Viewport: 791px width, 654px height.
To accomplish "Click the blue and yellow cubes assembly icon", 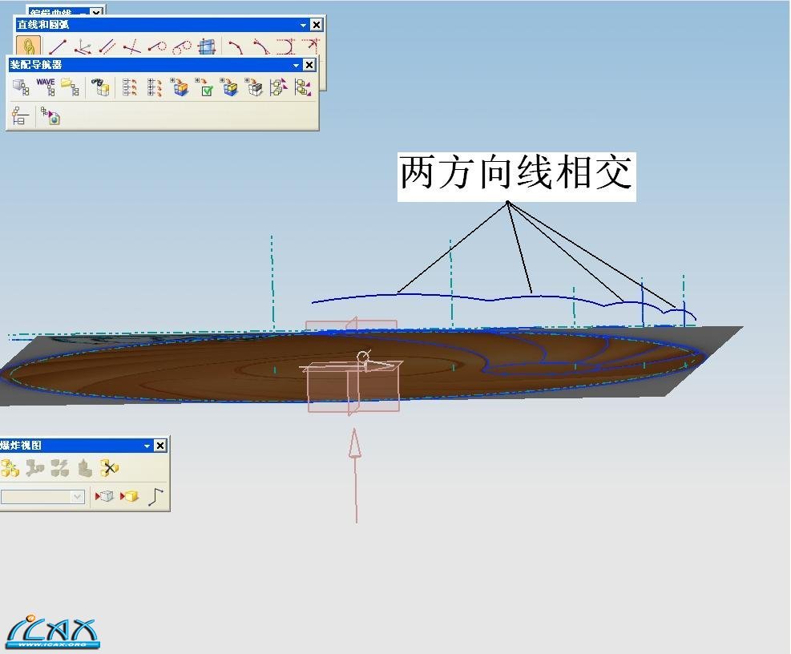I will pos(229,87).
